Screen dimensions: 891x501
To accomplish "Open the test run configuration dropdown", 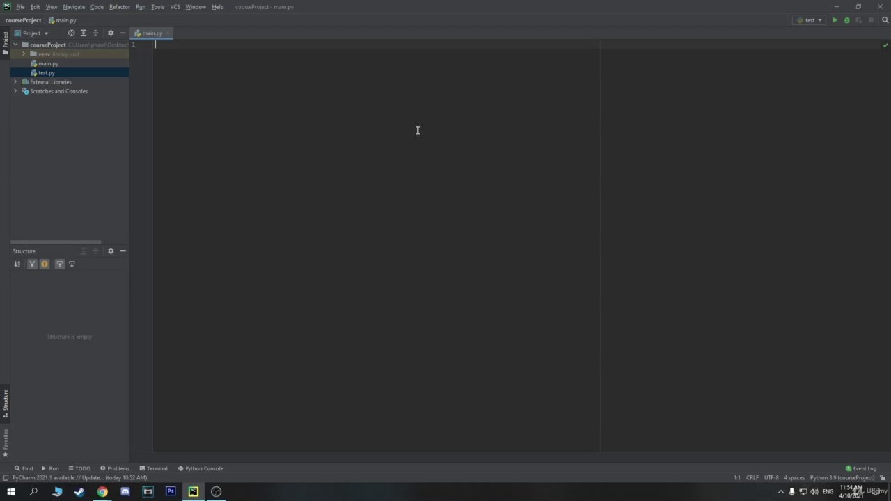I will pyautogui.click(x=810, y=20).
